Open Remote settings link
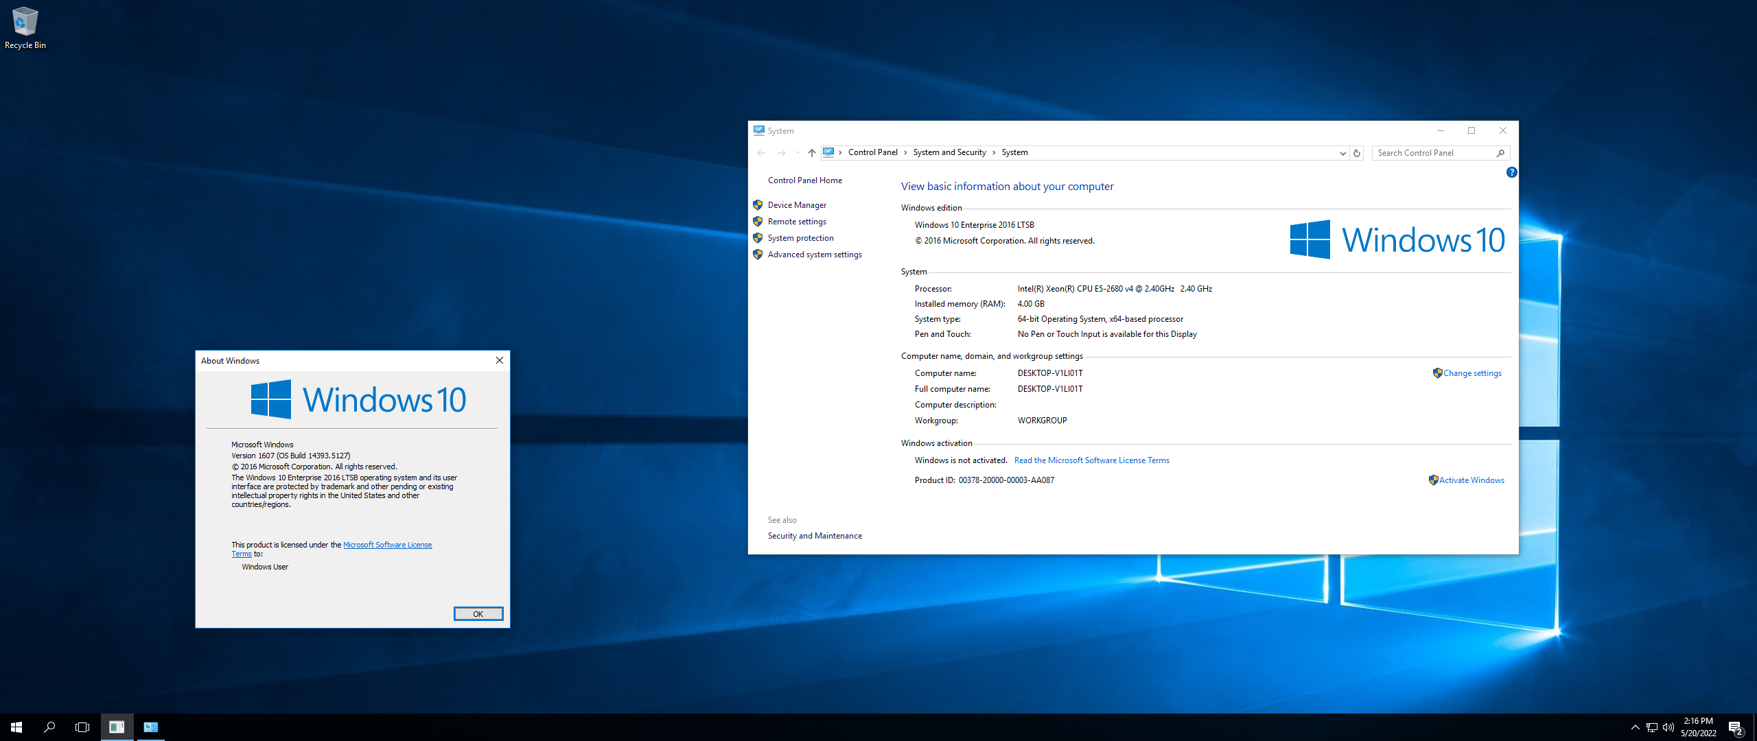This screenshot has height=741, width=1757. [797, 222]
